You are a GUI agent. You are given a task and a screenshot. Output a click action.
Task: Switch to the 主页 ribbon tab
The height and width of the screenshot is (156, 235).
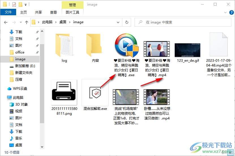(24, 12)
